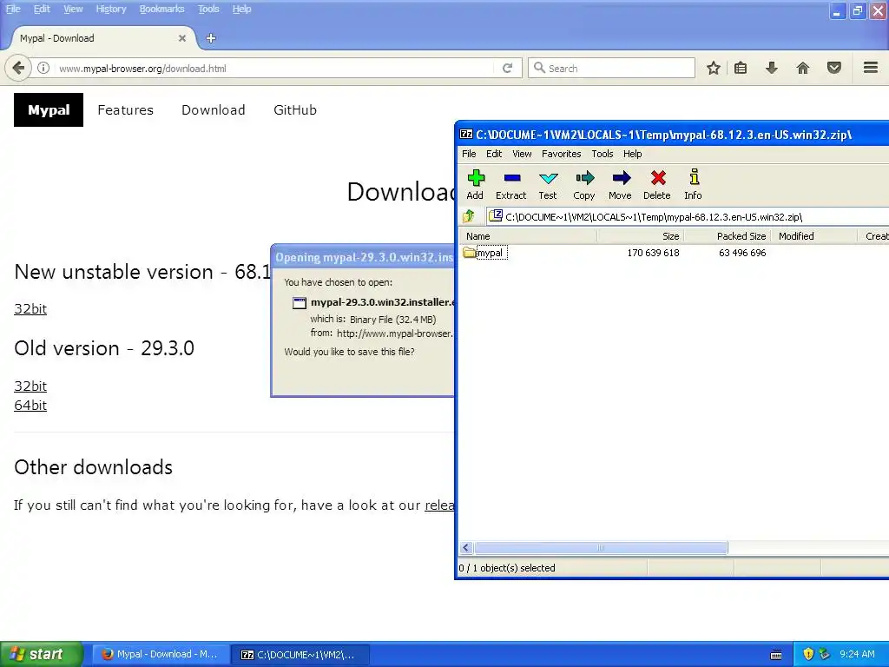This screenshot has width=889, height=667.
Task: Open the 7-Zip File menu
Action: [469, 154]
